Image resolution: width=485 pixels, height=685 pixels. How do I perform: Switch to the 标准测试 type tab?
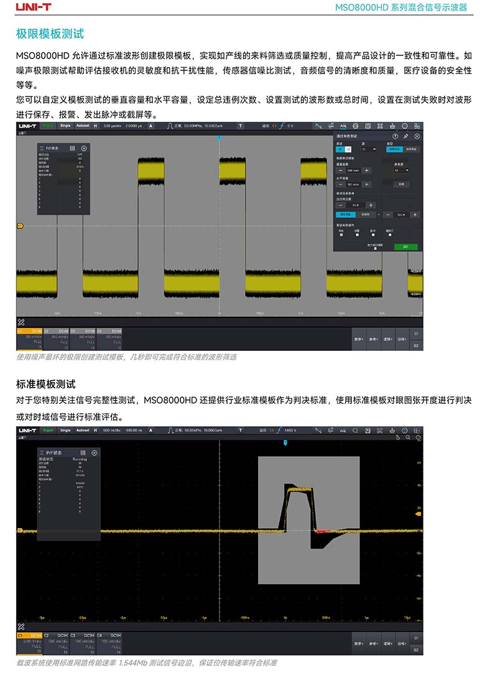(411, 149)
